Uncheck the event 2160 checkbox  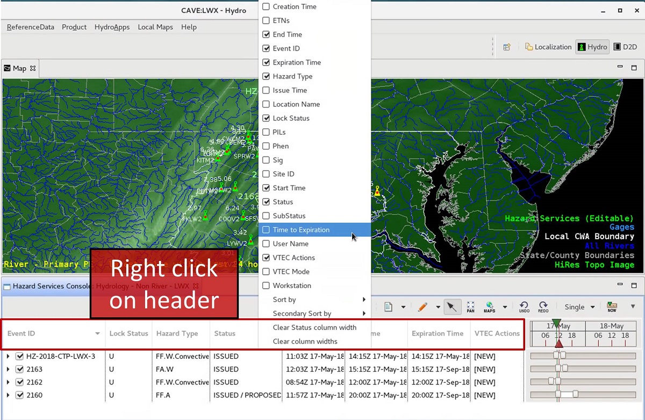click(19, 395)
